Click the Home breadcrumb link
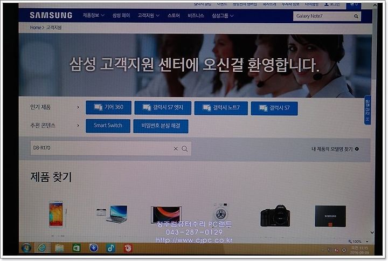The width and height of the screenshot is (388, 261). click(36, 28)
